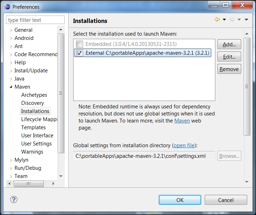Expand the Run/Debug tree node
The height and width of the screenshot is (215, 256).
11,168
